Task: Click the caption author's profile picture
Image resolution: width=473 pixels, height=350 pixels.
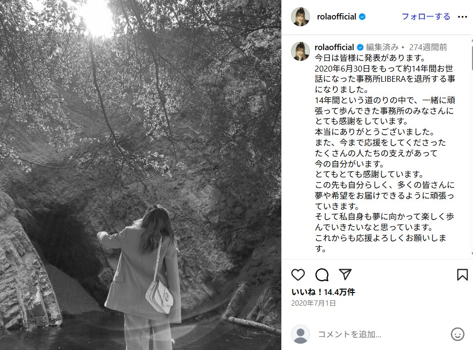Action: tap(300, 51)
